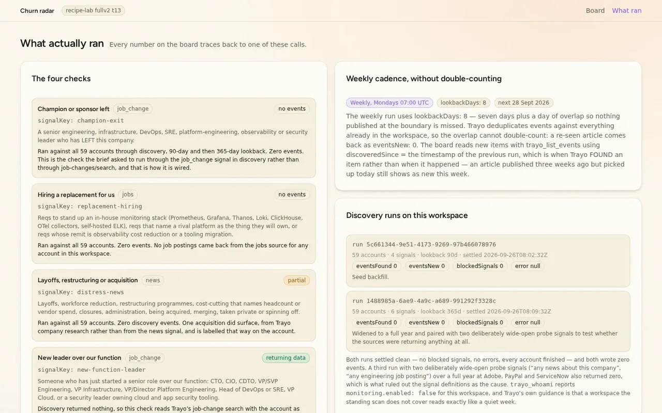Click the Churn radar title

tap(37, 10)
